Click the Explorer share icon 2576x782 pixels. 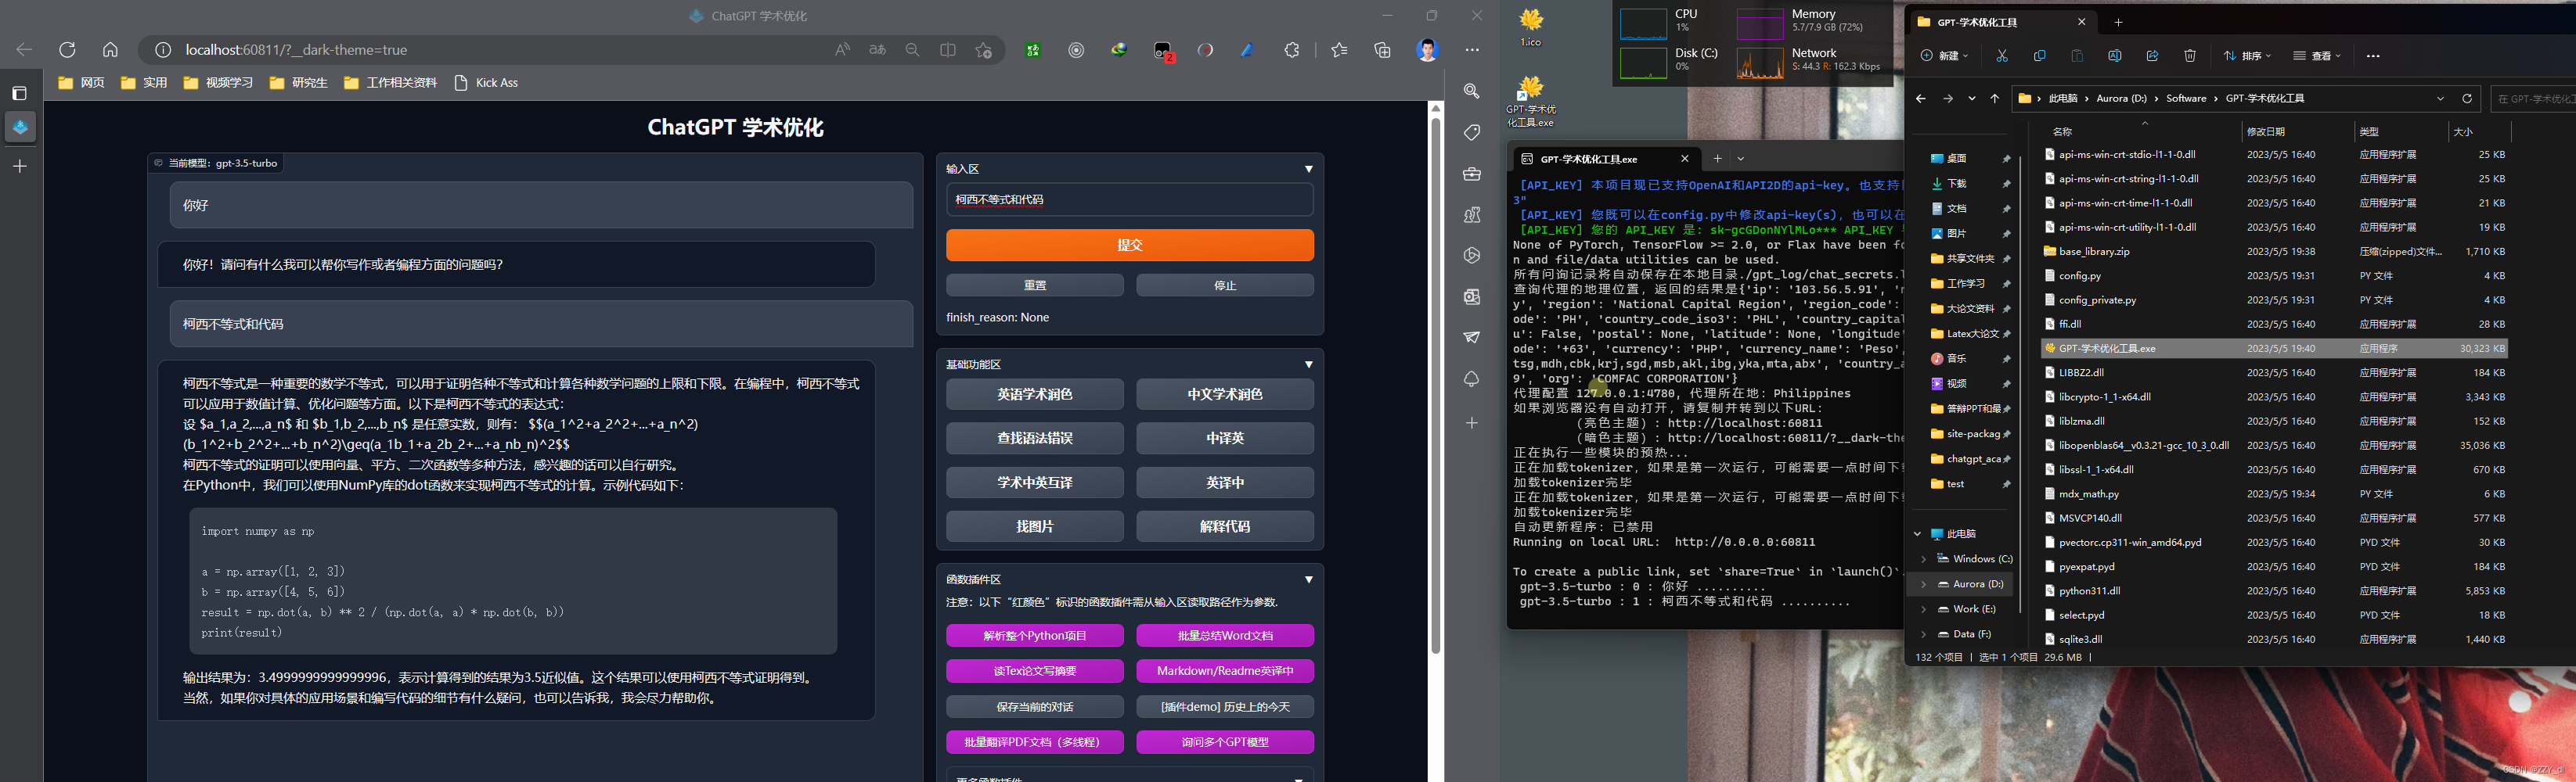(x=2152, y=56)
